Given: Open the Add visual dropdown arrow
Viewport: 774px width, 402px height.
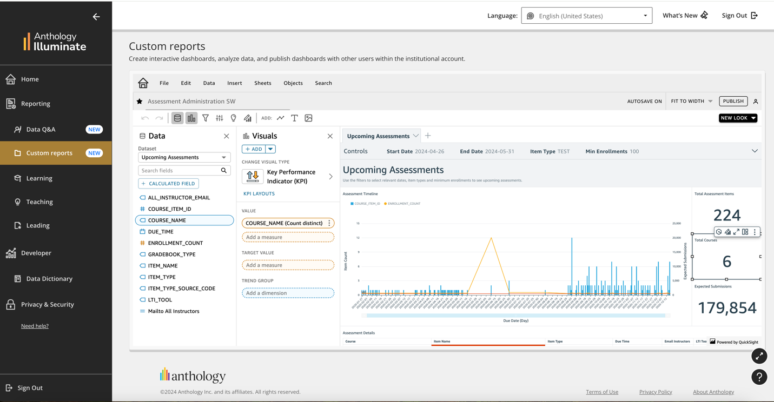Looking at the screenshot, I should [270, 149].
